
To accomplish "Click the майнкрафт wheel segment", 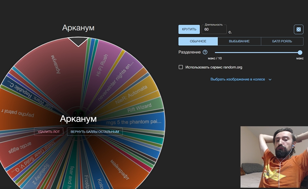I will click(x=119, y=169).
